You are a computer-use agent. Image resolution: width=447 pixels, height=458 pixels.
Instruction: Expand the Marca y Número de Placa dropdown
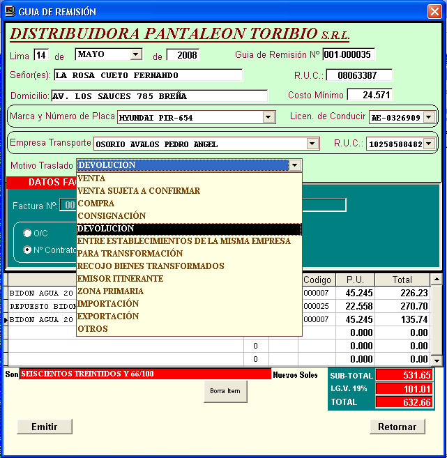point(268,118)
